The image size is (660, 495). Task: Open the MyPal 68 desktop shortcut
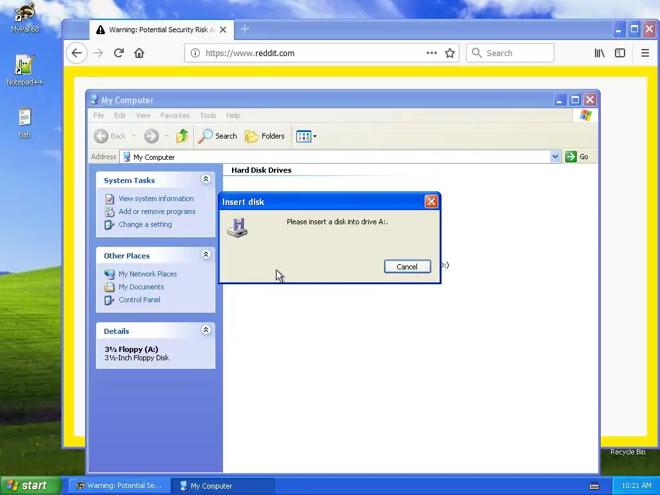click(24, 17)
